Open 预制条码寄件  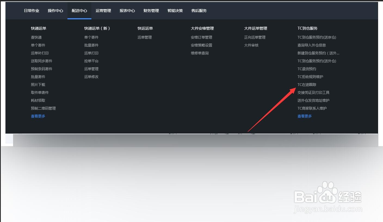pyautogui.click(x=42, y=69)
